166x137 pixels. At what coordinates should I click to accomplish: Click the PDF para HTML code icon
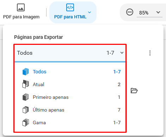(x=70, y=7)
